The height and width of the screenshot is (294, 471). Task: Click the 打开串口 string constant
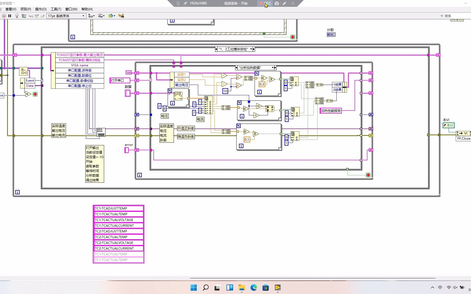[x=120, y=80]
